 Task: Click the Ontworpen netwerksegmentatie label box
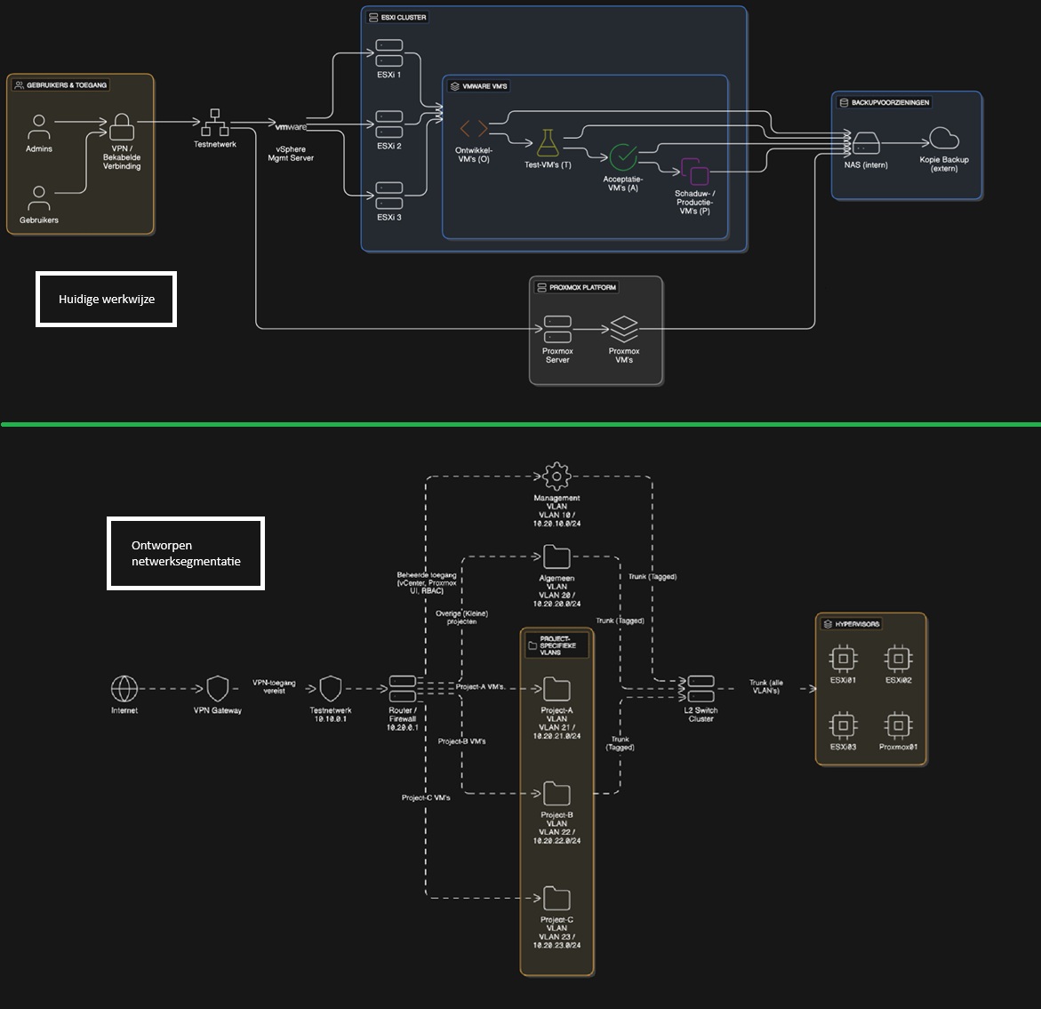(x=186, y=554)
